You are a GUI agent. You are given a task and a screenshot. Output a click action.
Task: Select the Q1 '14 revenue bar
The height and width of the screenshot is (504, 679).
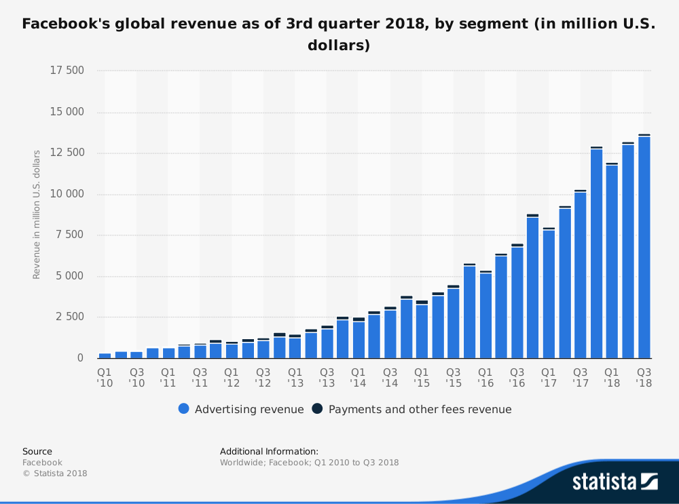359,338
